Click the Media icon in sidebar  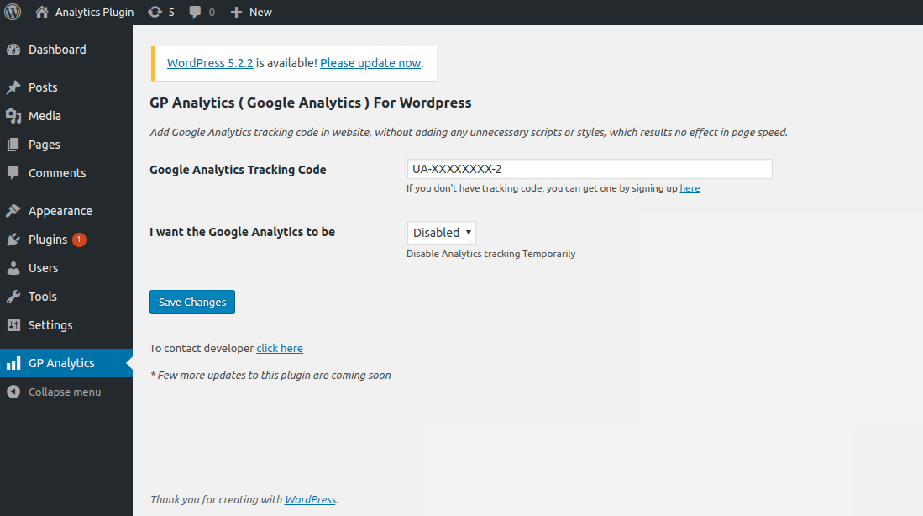(13, 116)
